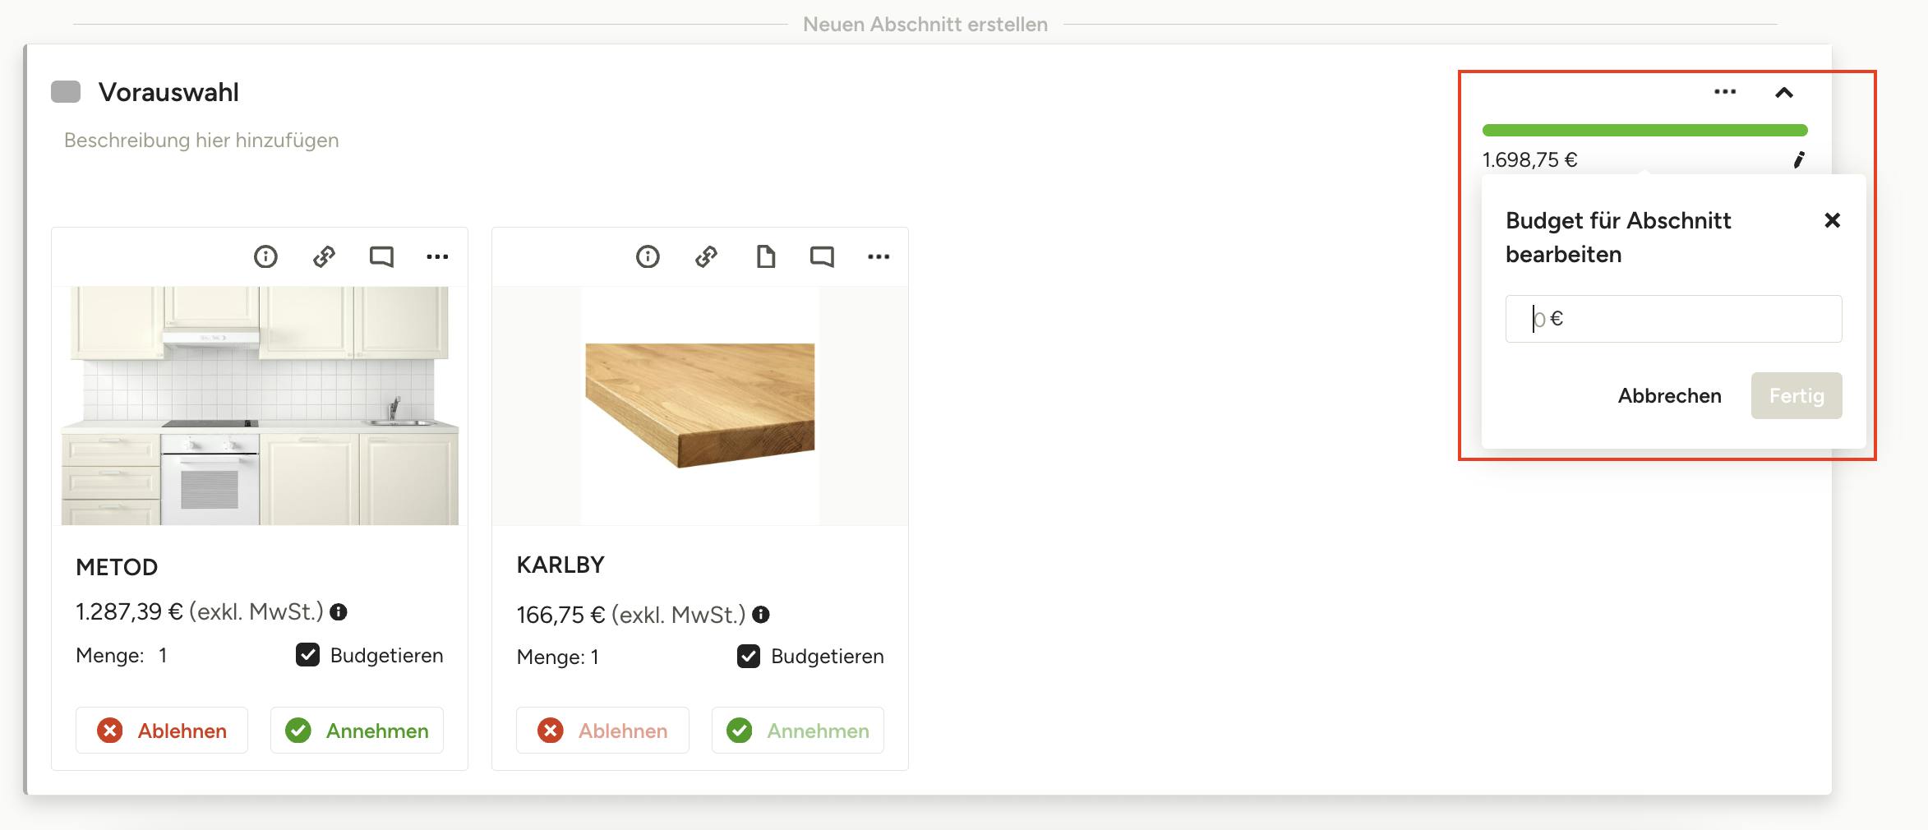This screenshot has width=1928, height=830.
Task: Show price info next to METOD price
Action: point(339,612)
